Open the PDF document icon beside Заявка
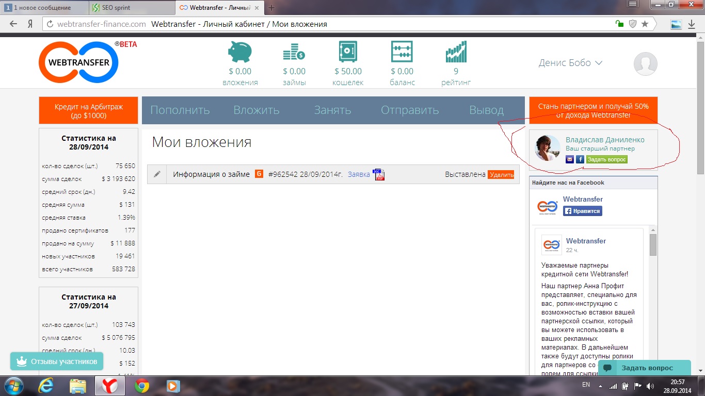The height and width of the screenshot is (396, 705). pos(379,175)
